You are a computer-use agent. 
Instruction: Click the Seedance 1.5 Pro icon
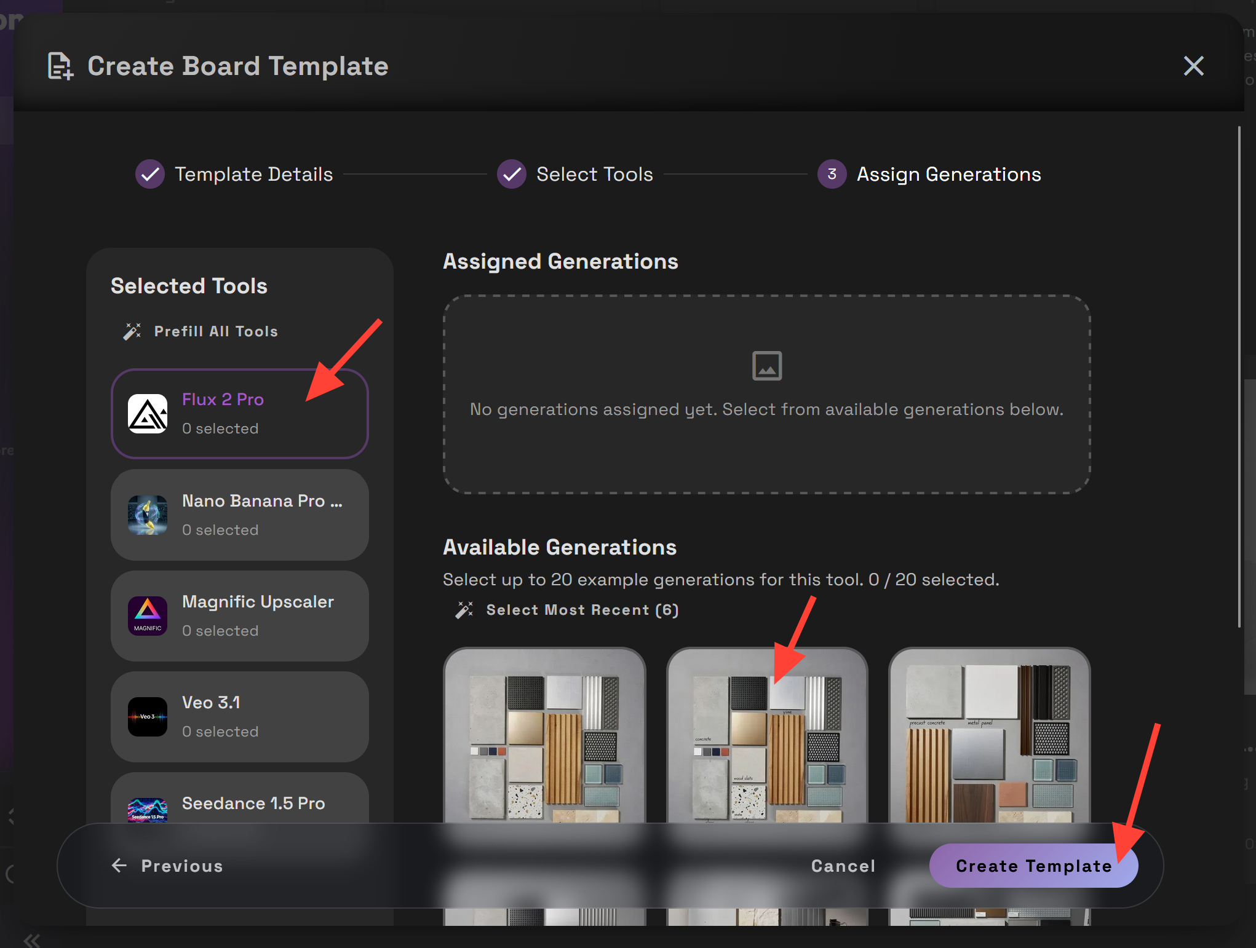pyautogui.click(x=148, y=809)
